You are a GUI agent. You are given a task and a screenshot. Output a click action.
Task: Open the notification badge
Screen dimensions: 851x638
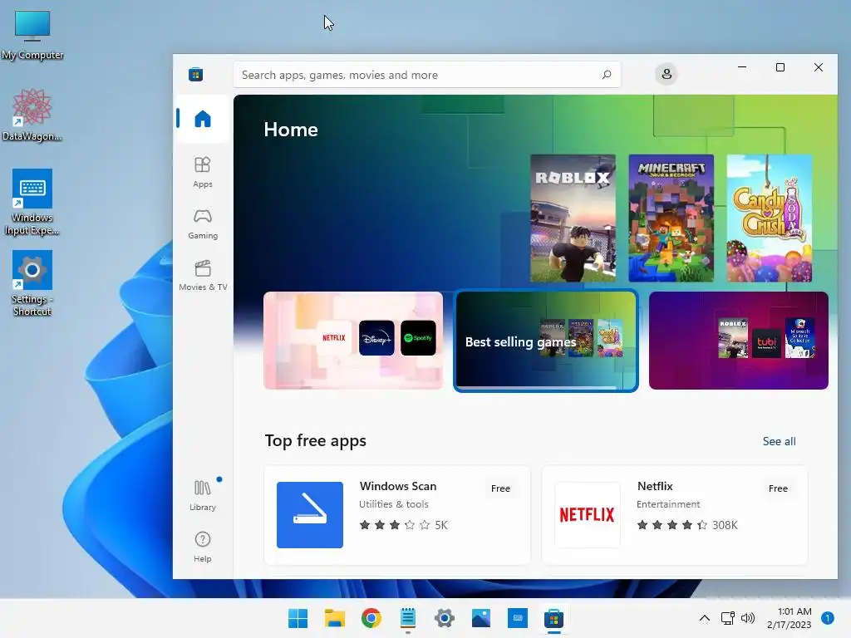point(827,618)
